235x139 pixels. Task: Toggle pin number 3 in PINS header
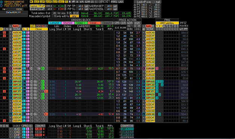[x=162, y=26]
